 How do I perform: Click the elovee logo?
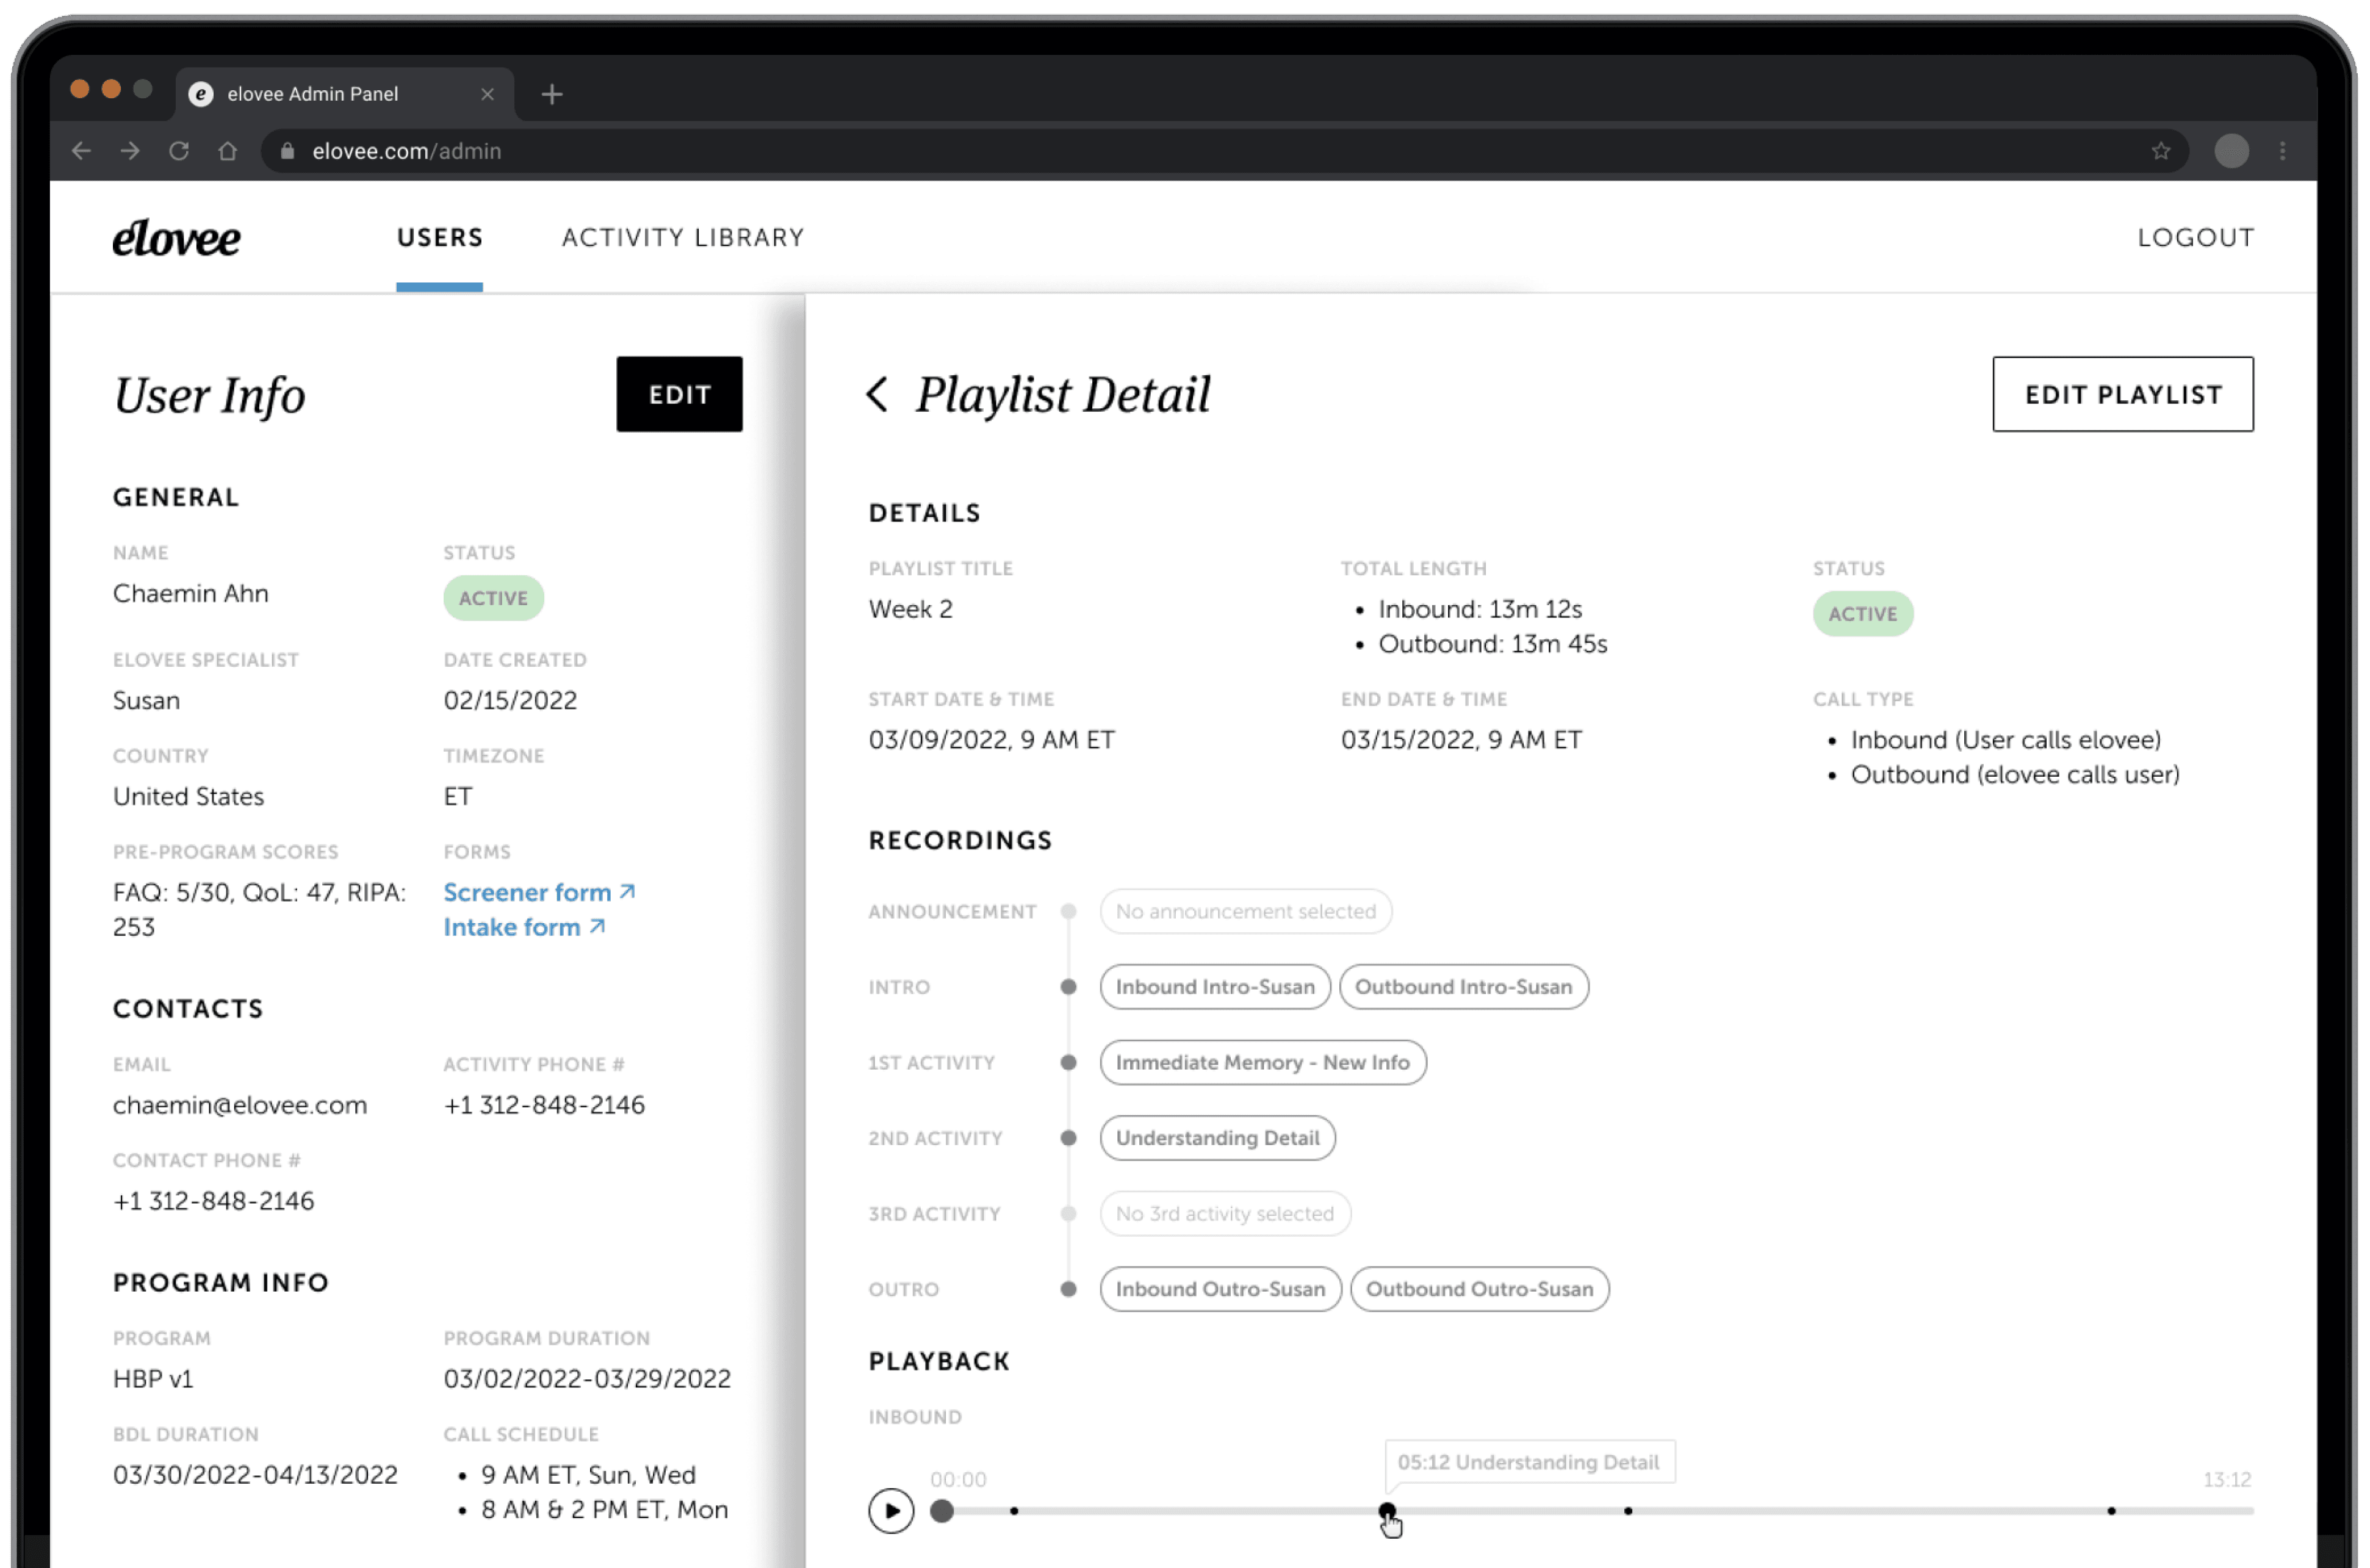click(177, 238)
